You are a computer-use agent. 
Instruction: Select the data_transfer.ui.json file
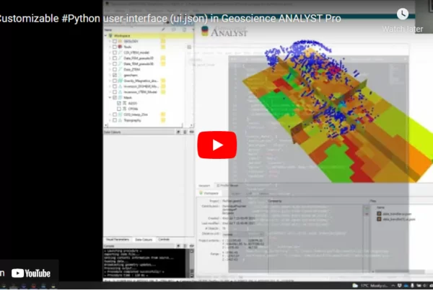point(395,214)
